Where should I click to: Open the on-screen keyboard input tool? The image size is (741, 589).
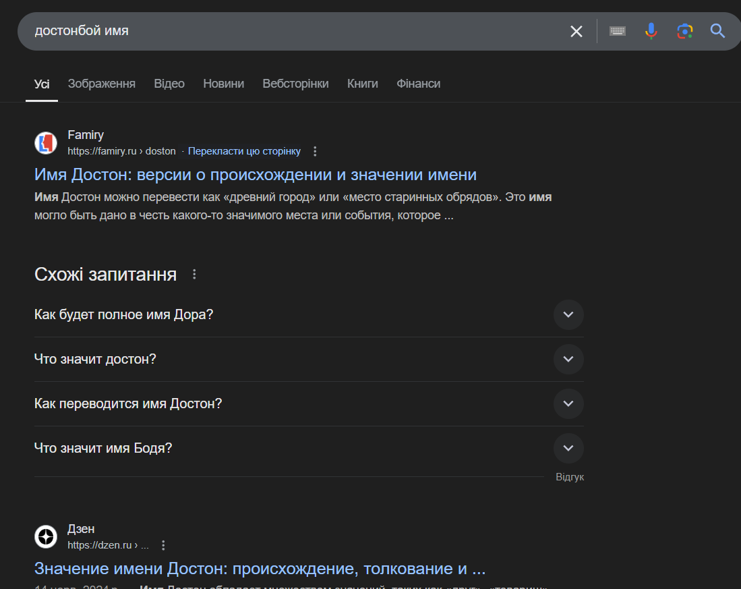617,31
